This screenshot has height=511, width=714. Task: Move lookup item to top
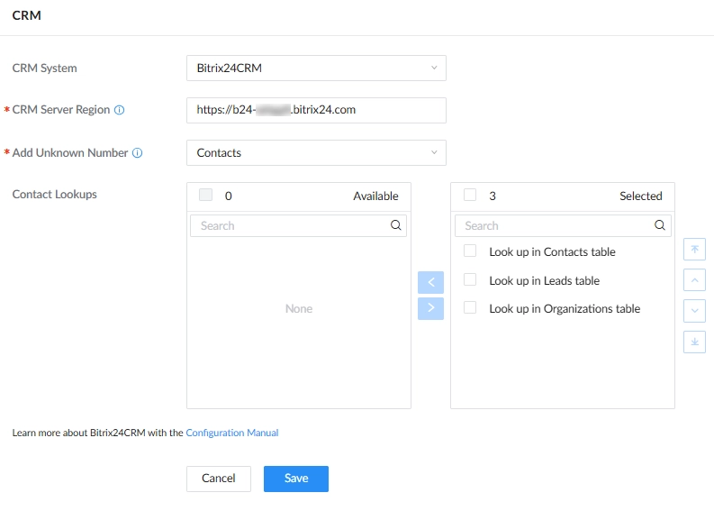[x=694, y=250]
